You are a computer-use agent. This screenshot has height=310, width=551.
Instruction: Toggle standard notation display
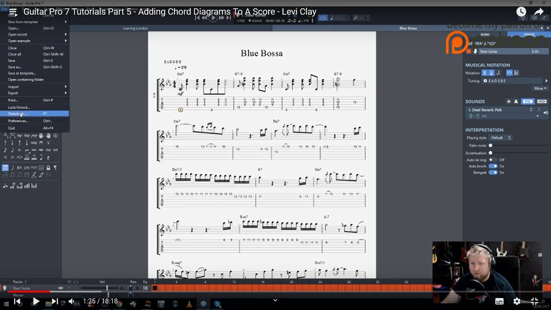485,73
